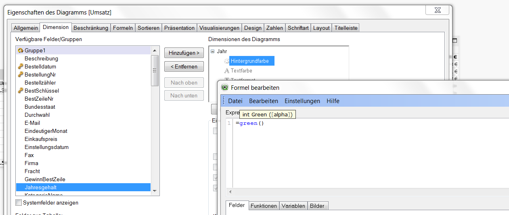
Task: Click the palette icon before Hintergrundfarbe
Action: (227, 61)
